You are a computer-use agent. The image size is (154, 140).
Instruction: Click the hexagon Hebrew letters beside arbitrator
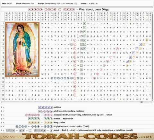point(45,111)
